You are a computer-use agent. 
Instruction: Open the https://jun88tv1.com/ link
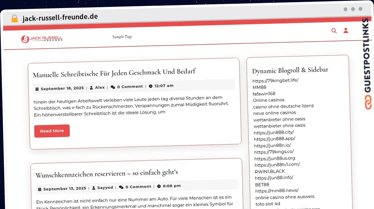click(277, 164)
